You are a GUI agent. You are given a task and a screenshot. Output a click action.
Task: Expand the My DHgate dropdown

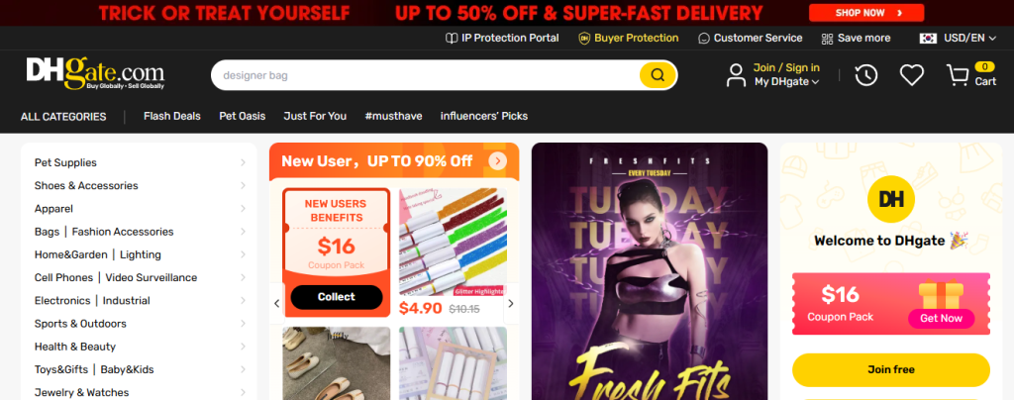click(786, 81)
